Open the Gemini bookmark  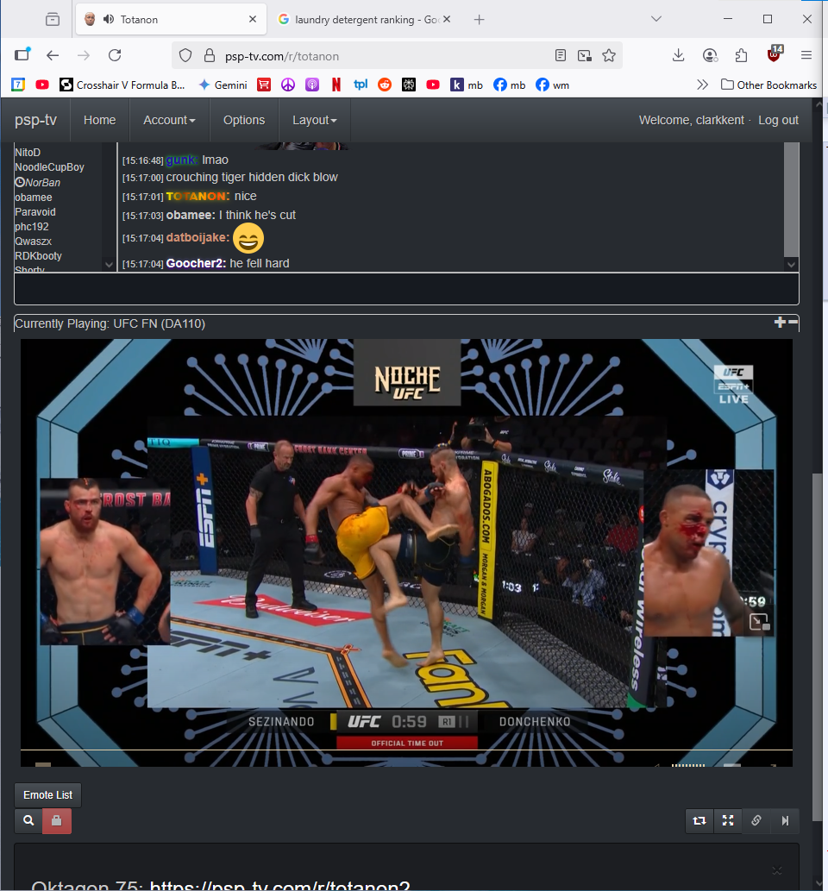[223, 85]
